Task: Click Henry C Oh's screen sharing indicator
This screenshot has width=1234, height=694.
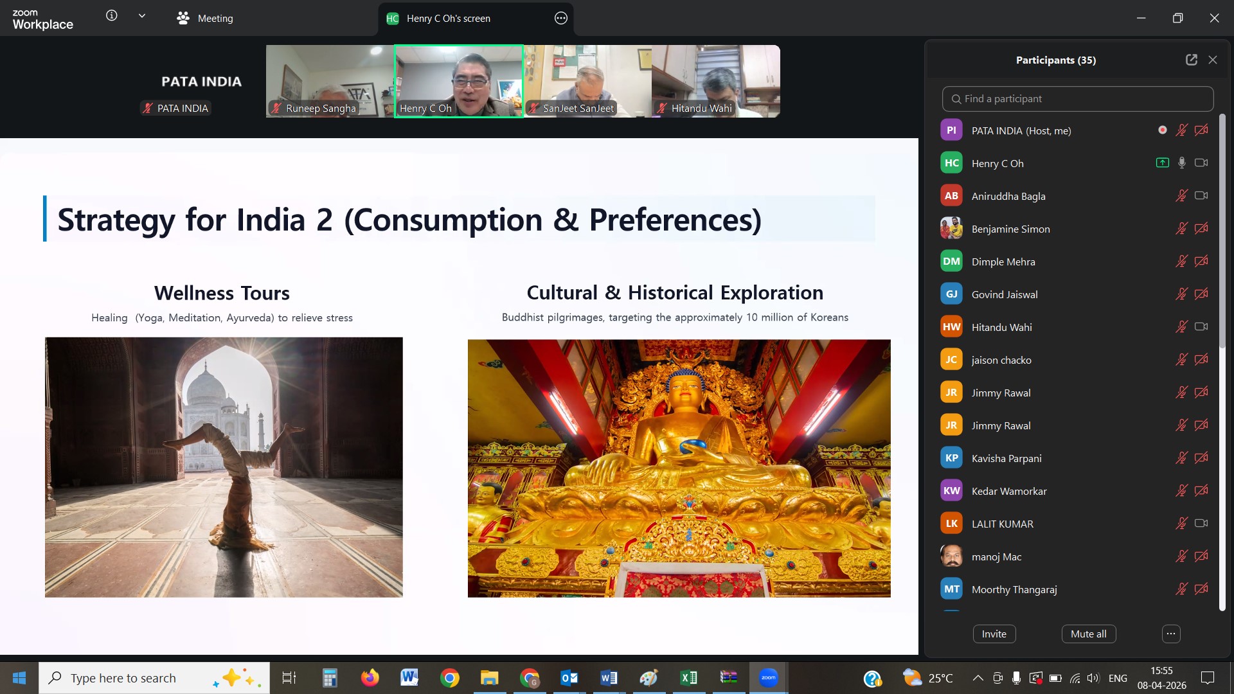Action: point(1162,163)
